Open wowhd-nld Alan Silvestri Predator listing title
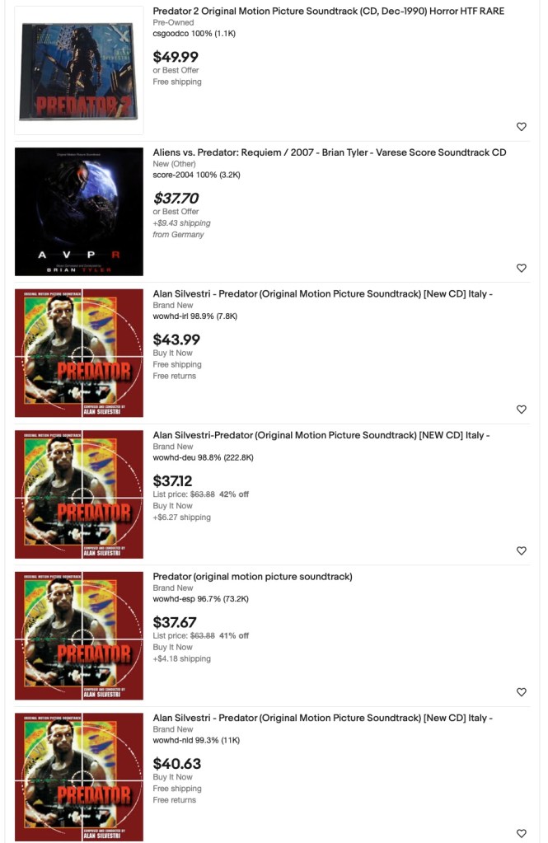 (323, 718)
